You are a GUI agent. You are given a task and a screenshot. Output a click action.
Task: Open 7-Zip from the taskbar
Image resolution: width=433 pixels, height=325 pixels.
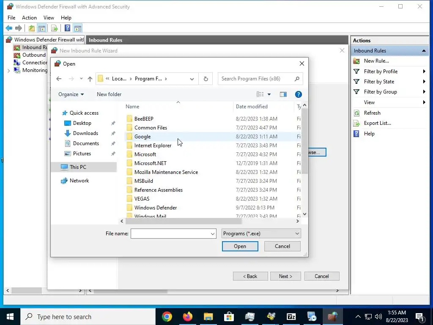[291, 317]
